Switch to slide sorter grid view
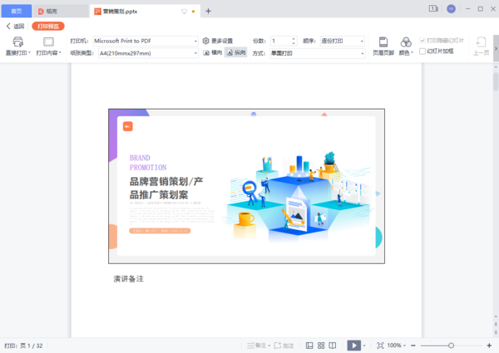 coord(321,346)
